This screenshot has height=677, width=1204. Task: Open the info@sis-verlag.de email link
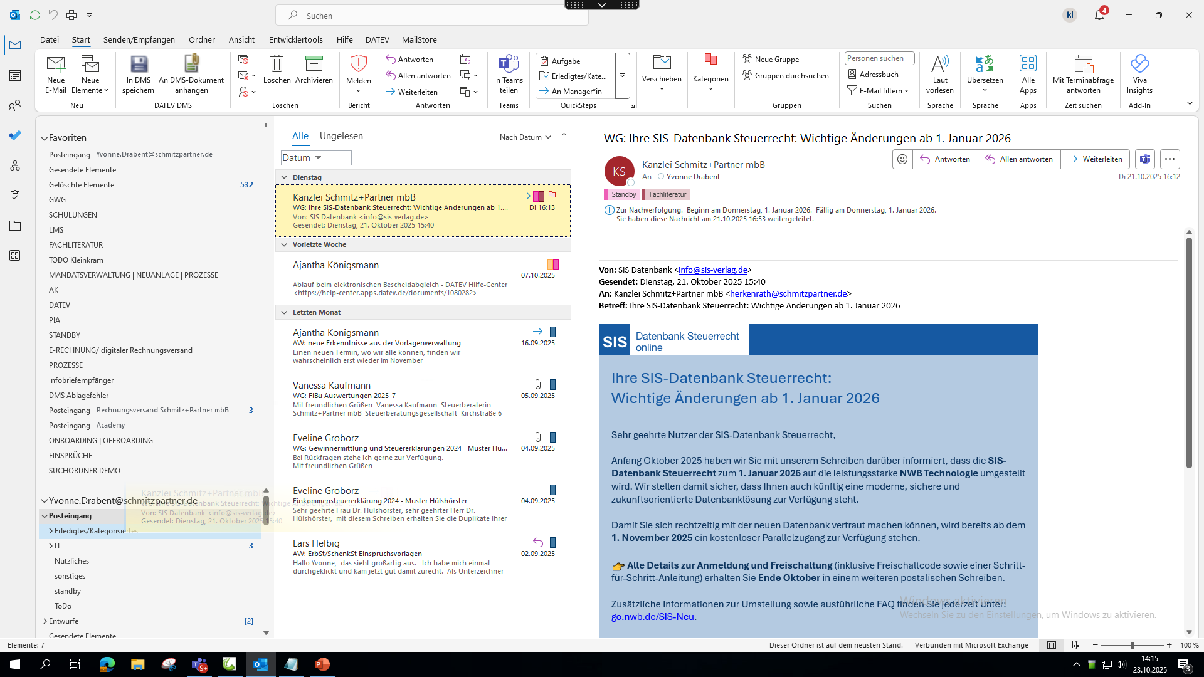(713, 270)
